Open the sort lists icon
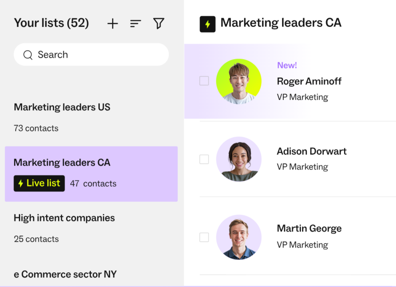396x287 pixels. click(x=135, y=24)
